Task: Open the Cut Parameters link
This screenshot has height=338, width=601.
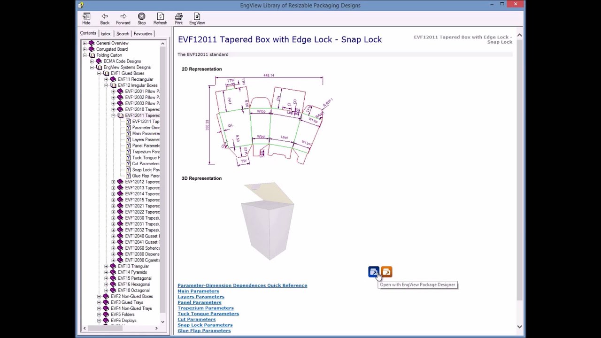Action: (x=197, y=319)
